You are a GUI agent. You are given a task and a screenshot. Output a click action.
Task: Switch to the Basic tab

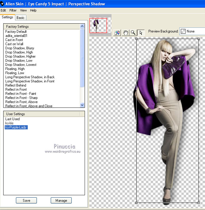(x=20, y=18)
